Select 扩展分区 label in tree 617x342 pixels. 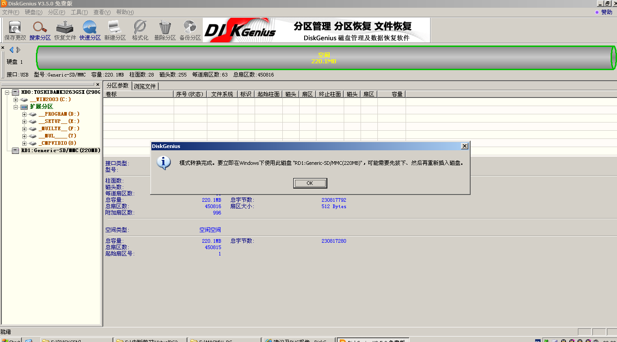(41, 107)
